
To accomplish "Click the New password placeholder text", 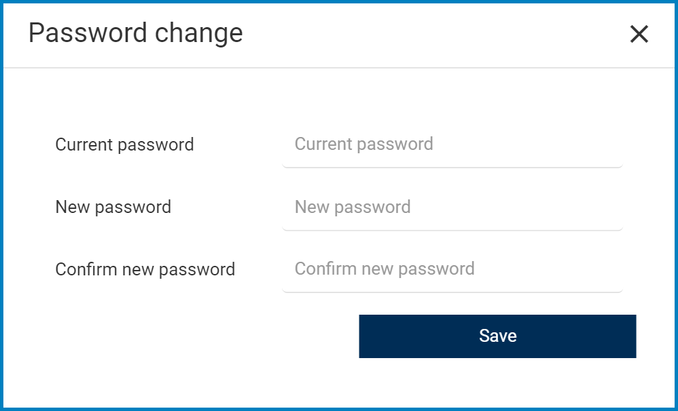I will click(352, 206).
